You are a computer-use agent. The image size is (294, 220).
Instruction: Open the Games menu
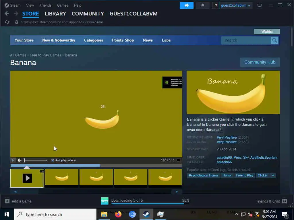tap(63, 5)
